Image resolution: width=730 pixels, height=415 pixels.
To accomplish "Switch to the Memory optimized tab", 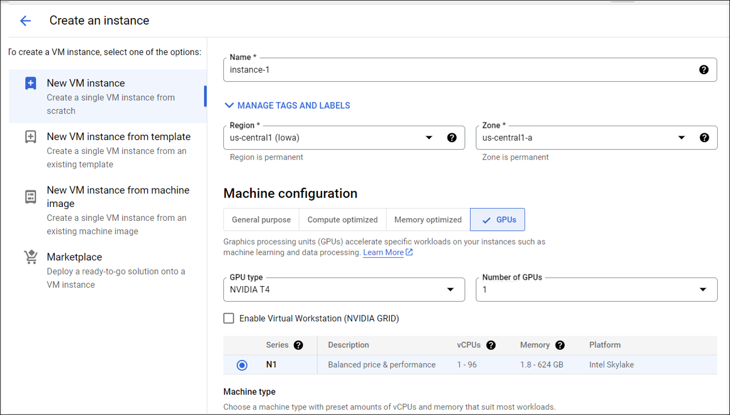I will [x=428, y=219].
